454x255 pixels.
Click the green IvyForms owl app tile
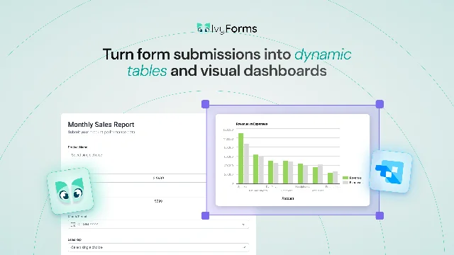point(70,191)
